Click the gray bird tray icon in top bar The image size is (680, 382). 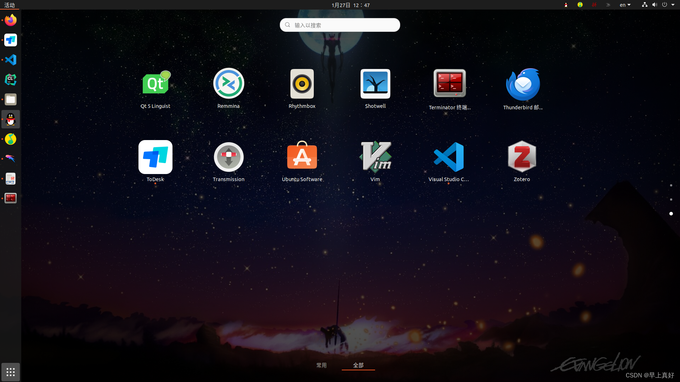608,5
